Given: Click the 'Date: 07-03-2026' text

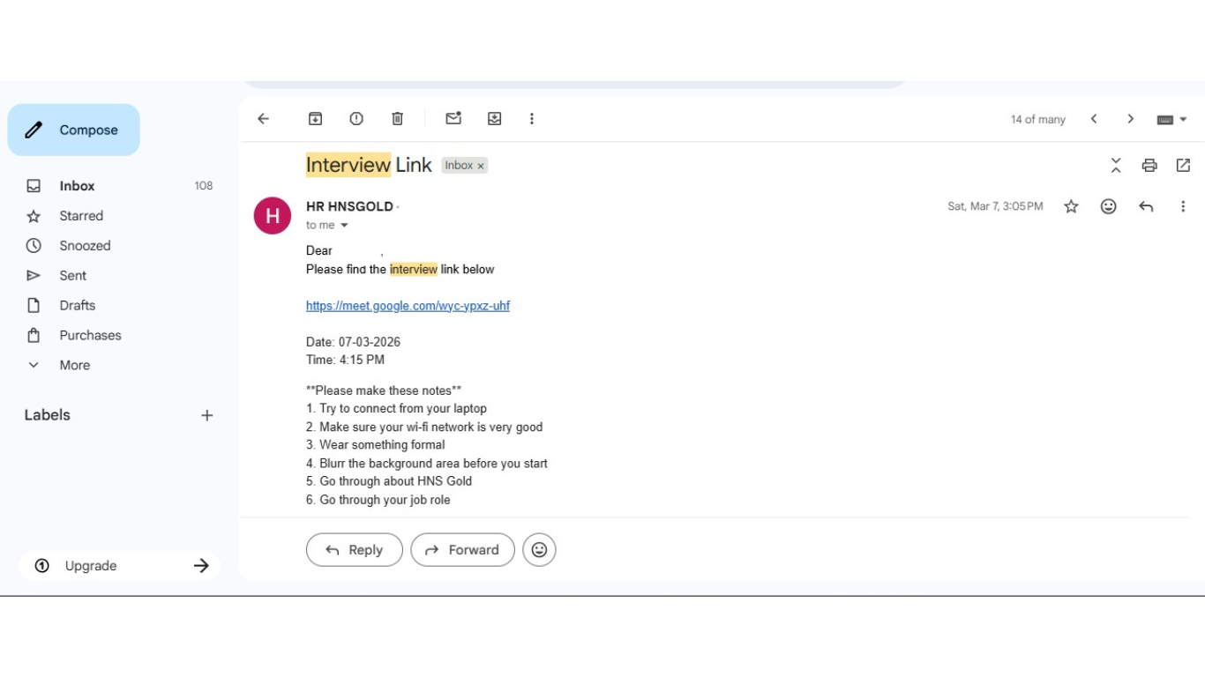Looking at the screenshot, I should pos(353,342).
